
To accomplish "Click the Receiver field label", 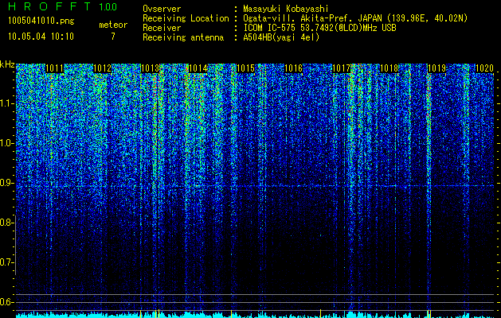I will click(162, 28).
